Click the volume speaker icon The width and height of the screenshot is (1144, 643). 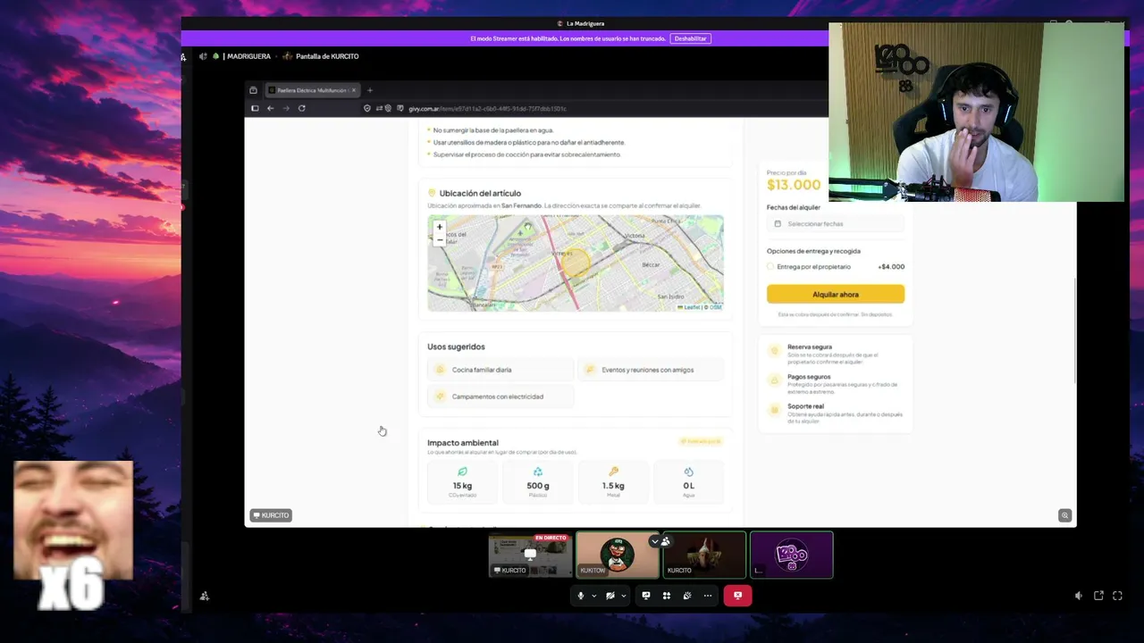(1079, 596)
